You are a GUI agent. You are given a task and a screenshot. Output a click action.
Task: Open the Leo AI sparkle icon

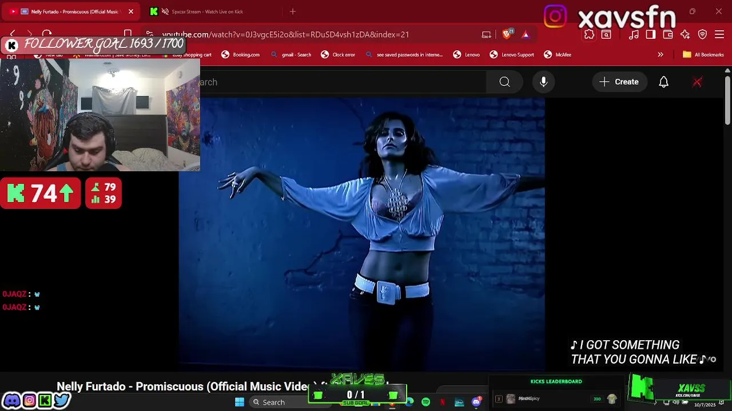point(685,35)
